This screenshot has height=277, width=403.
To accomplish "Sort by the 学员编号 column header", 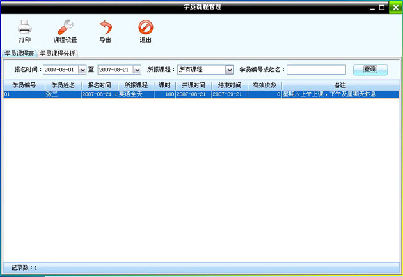I will click(x=24, y=85).
